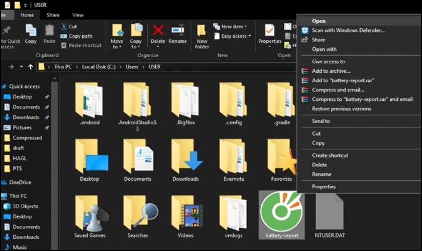Choose Delete in the context menu

click(359, 165)
